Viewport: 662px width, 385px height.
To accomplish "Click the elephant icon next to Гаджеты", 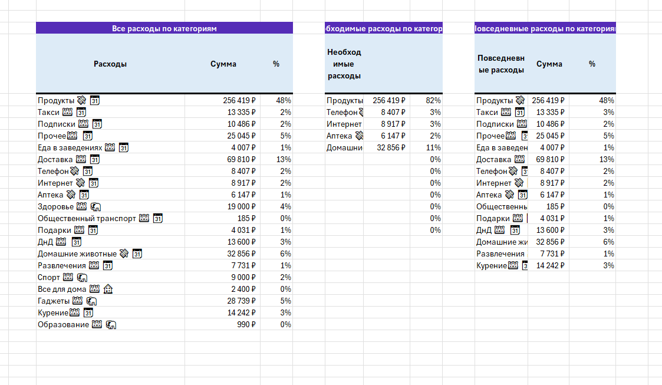I will pyautogui.click(x=91, y=301).
